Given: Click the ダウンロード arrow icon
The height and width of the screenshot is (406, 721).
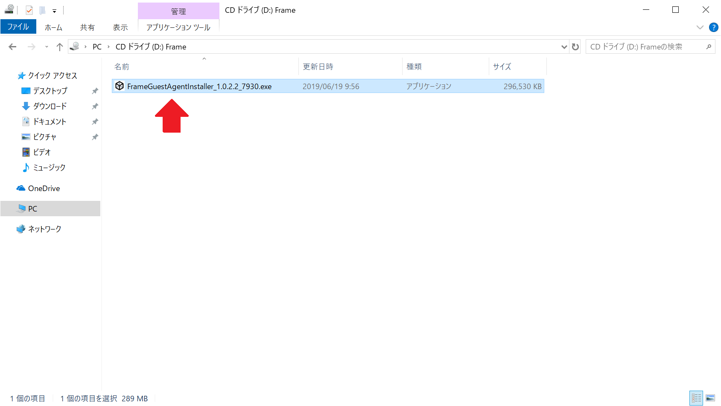Looking at the screenshot, I should tap(26, 106).
